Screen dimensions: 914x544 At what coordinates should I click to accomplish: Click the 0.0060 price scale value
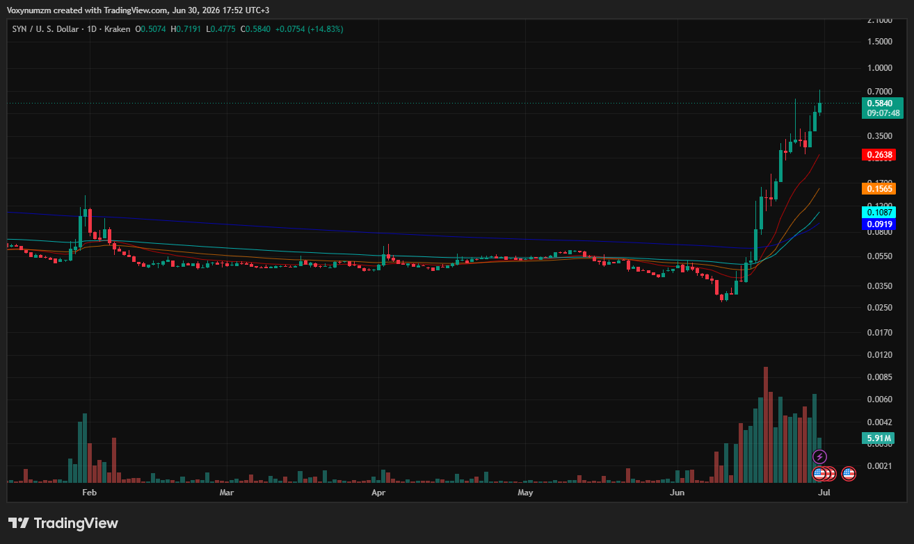[x=879, y=399]
